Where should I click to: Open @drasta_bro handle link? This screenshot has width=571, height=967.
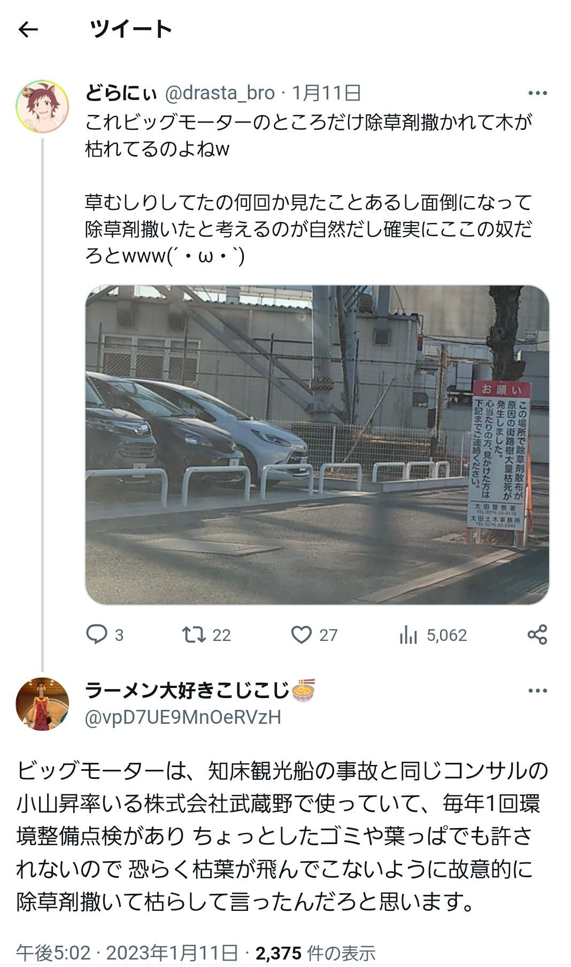coord(220,93)
